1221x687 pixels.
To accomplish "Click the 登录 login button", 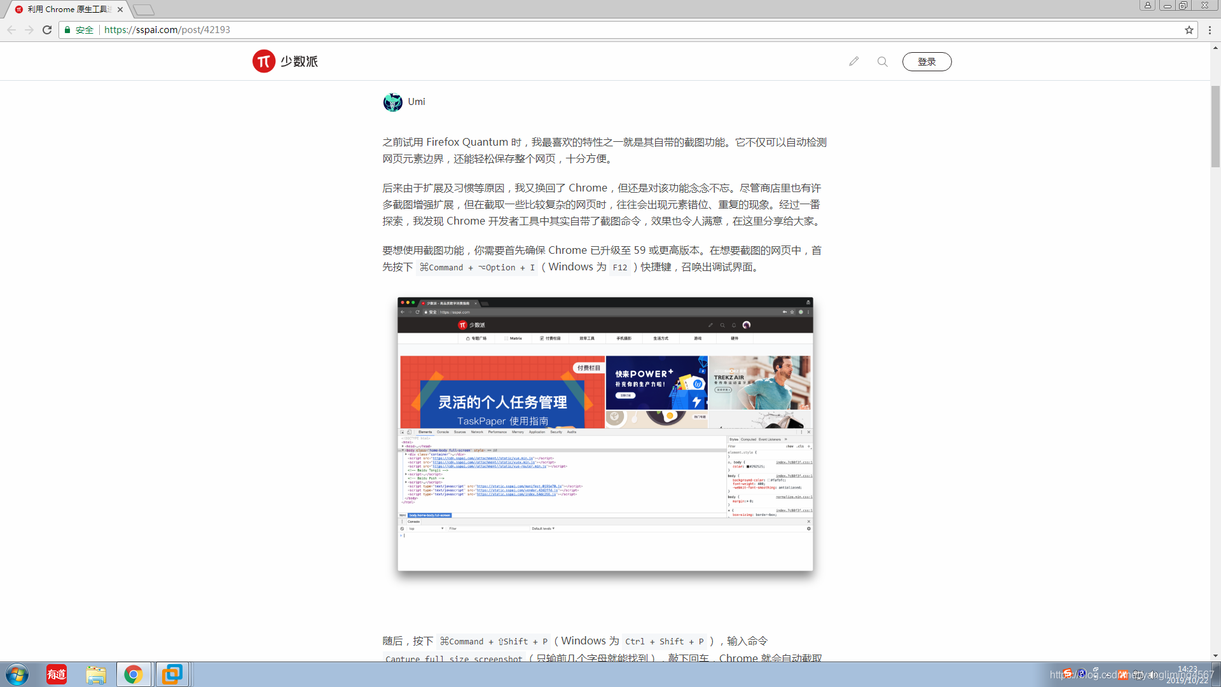I will [x=927, y=62].
